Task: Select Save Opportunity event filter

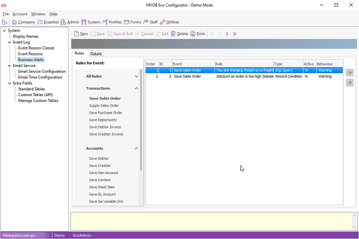Action: point(103,120)
